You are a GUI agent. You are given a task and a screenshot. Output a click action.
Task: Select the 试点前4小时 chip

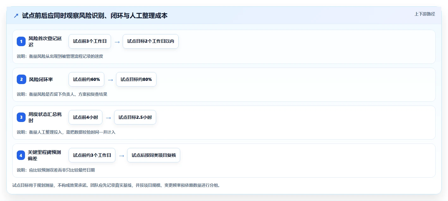[x=85, y=117]
